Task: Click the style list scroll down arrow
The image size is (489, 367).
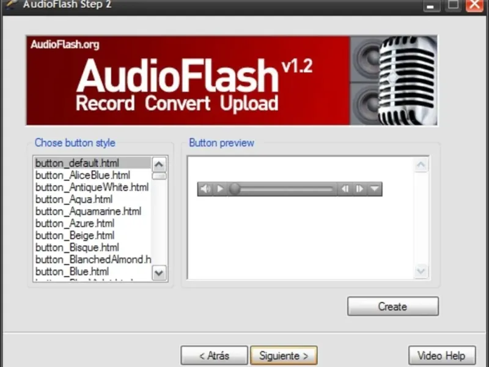Action: tap(159, 273)
